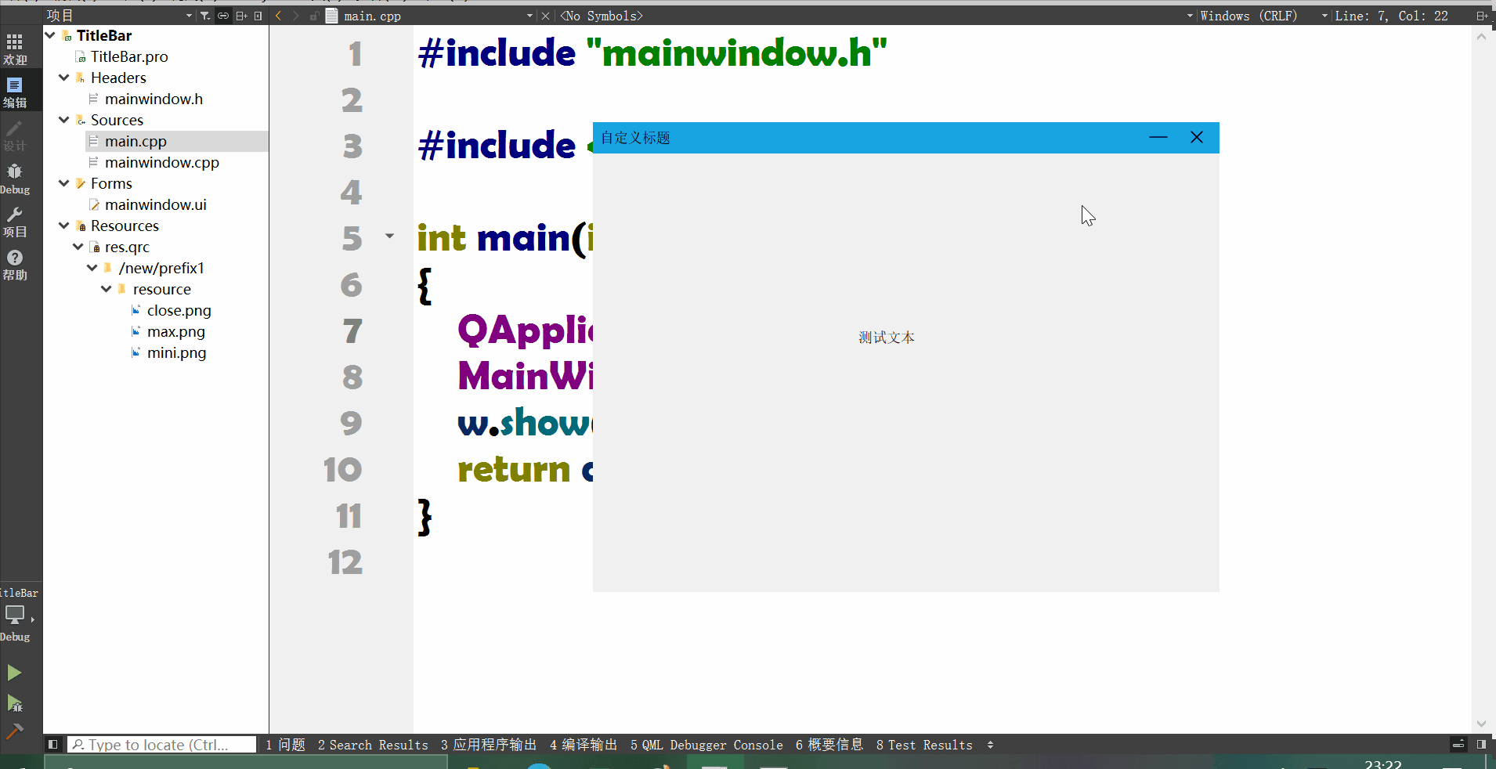
Task: Open the Projects mode wrench icon
Action: [x=15, y=222]
